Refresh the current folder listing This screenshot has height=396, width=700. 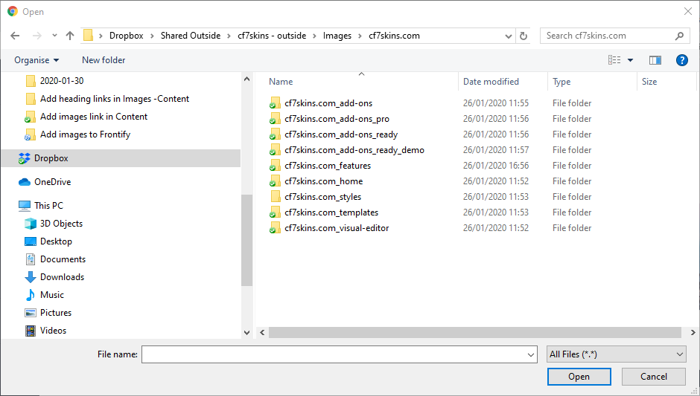click(524, 36)
